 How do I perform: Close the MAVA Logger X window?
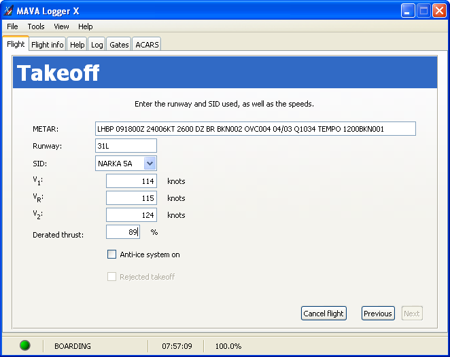(439, 11)
